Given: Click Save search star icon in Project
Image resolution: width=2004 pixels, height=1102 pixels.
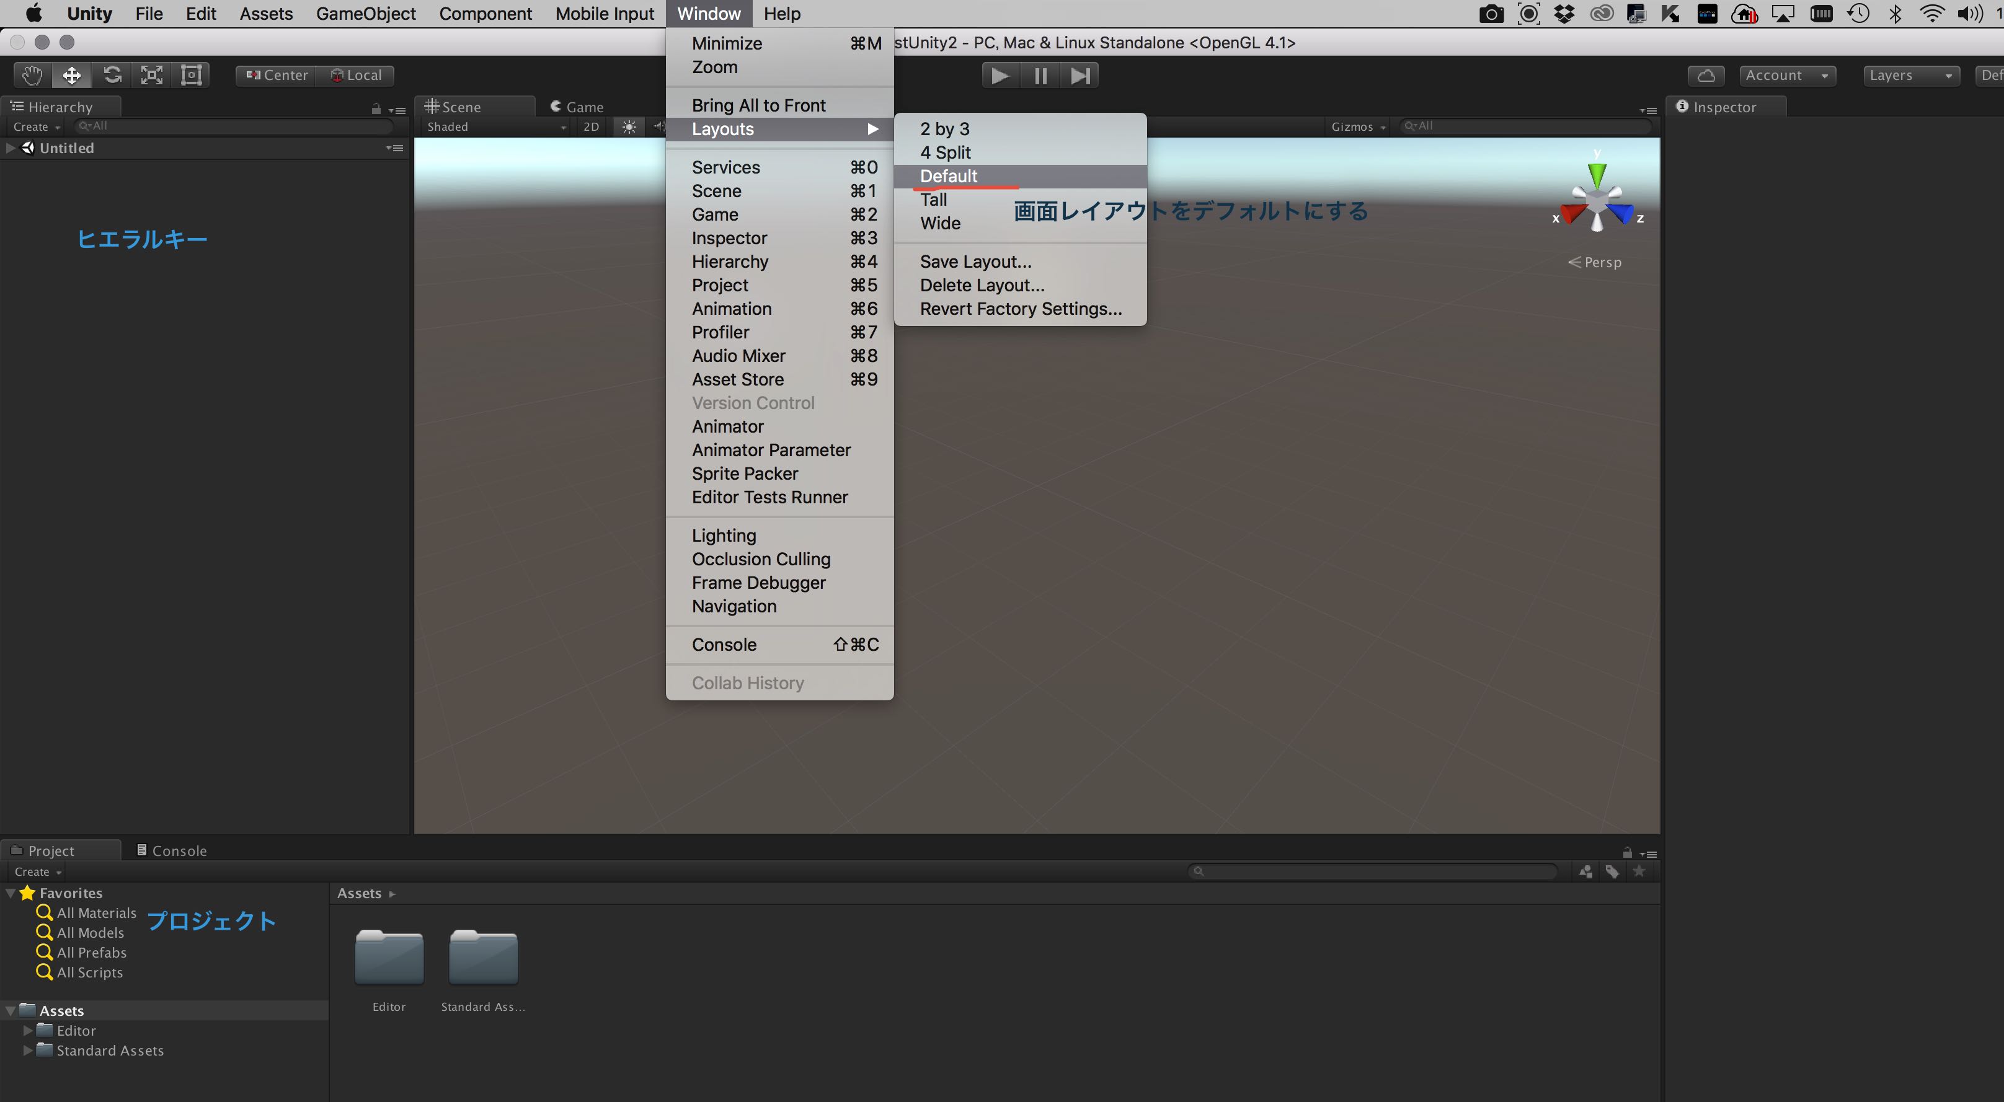Looking at the screenshot, I should point(1639,872).
